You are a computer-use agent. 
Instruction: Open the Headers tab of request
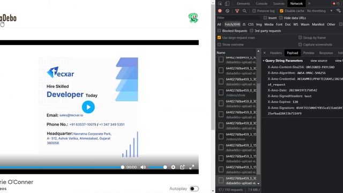coord(275,53)
